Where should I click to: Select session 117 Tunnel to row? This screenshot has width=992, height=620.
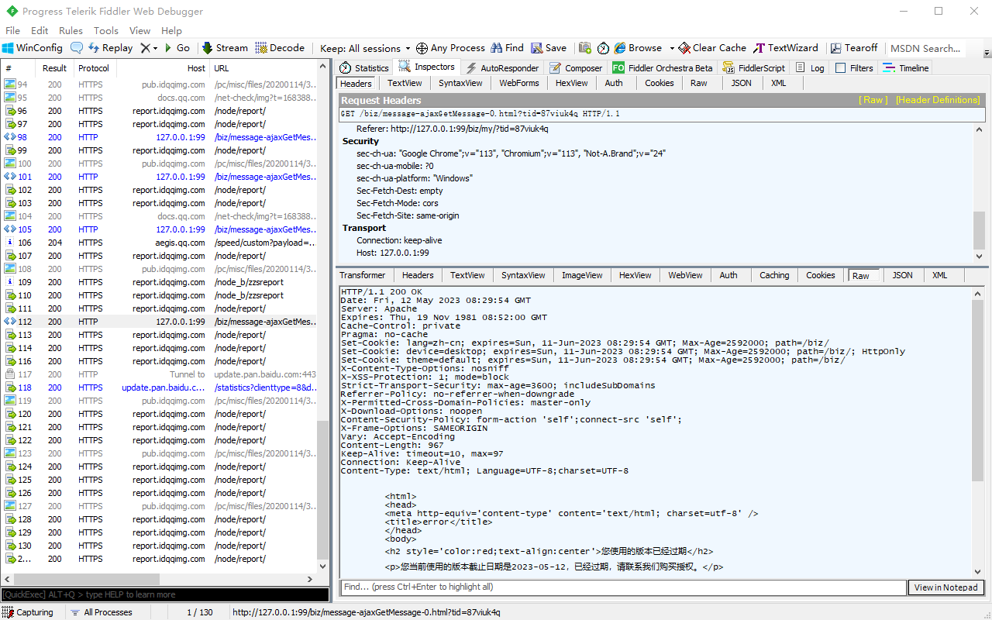coord(159,374)
